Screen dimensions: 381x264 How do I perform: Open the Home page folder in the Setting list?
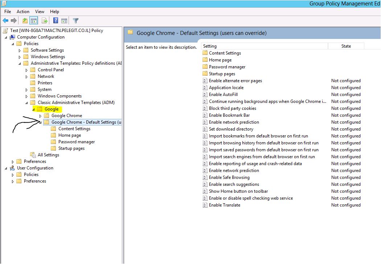point(220,60)
